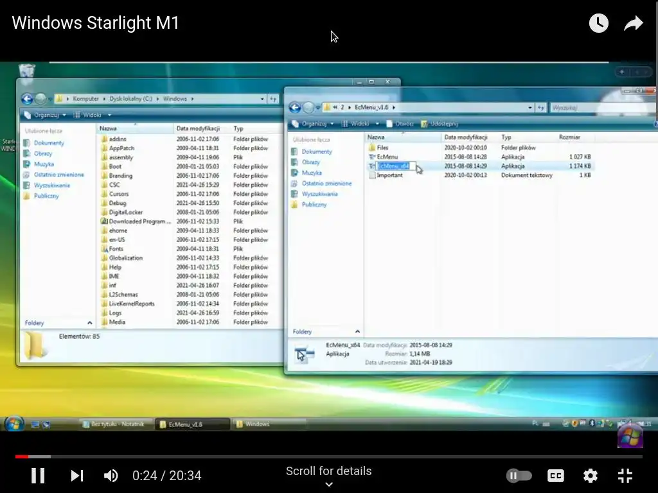Open address bar dropdown in EcMenu_v1.6 window

[x=530, y=108]
